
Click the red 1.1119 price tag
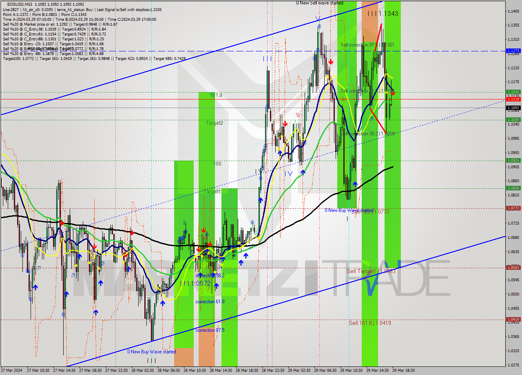tap(513, 99)
